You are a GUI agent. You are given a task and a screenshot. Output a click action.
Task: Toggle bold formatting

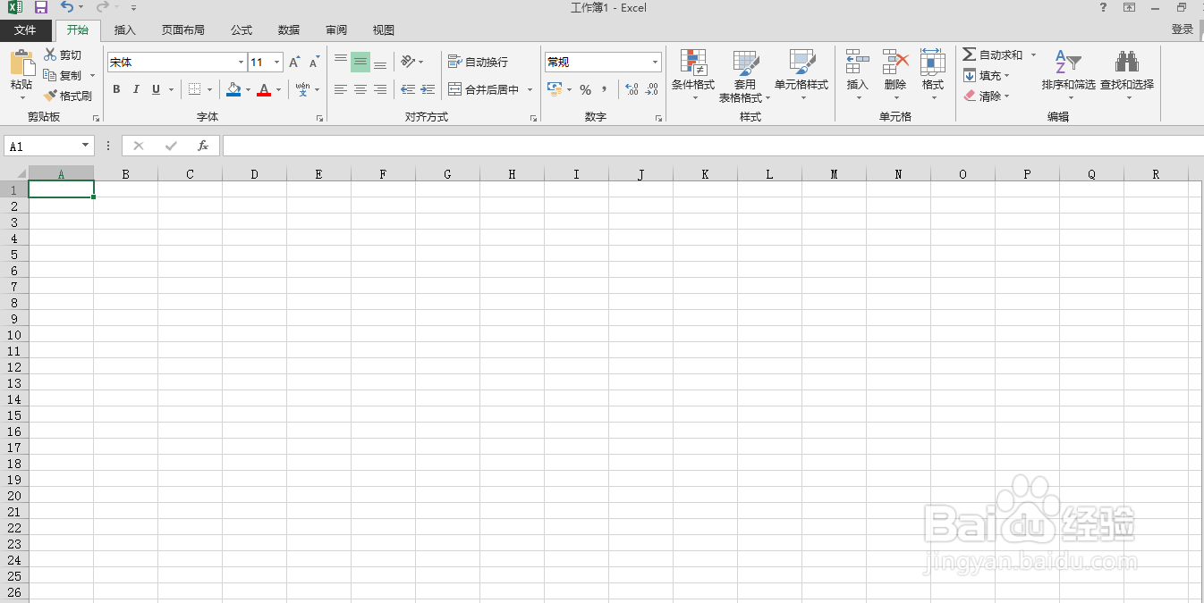point(115,89)
